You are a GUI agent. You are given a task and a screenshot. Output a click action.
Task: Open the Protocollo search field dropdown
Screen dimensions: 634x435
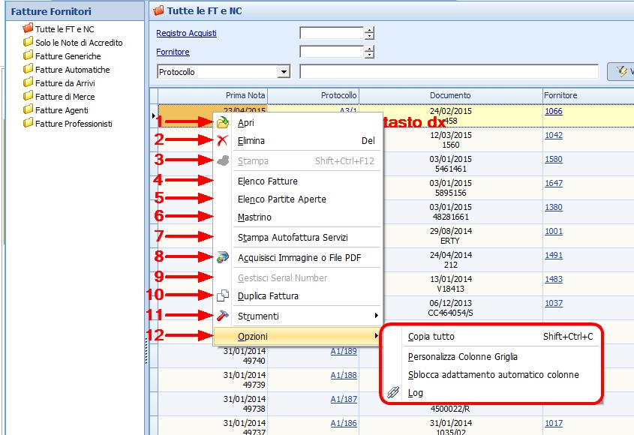coord(284,72)
